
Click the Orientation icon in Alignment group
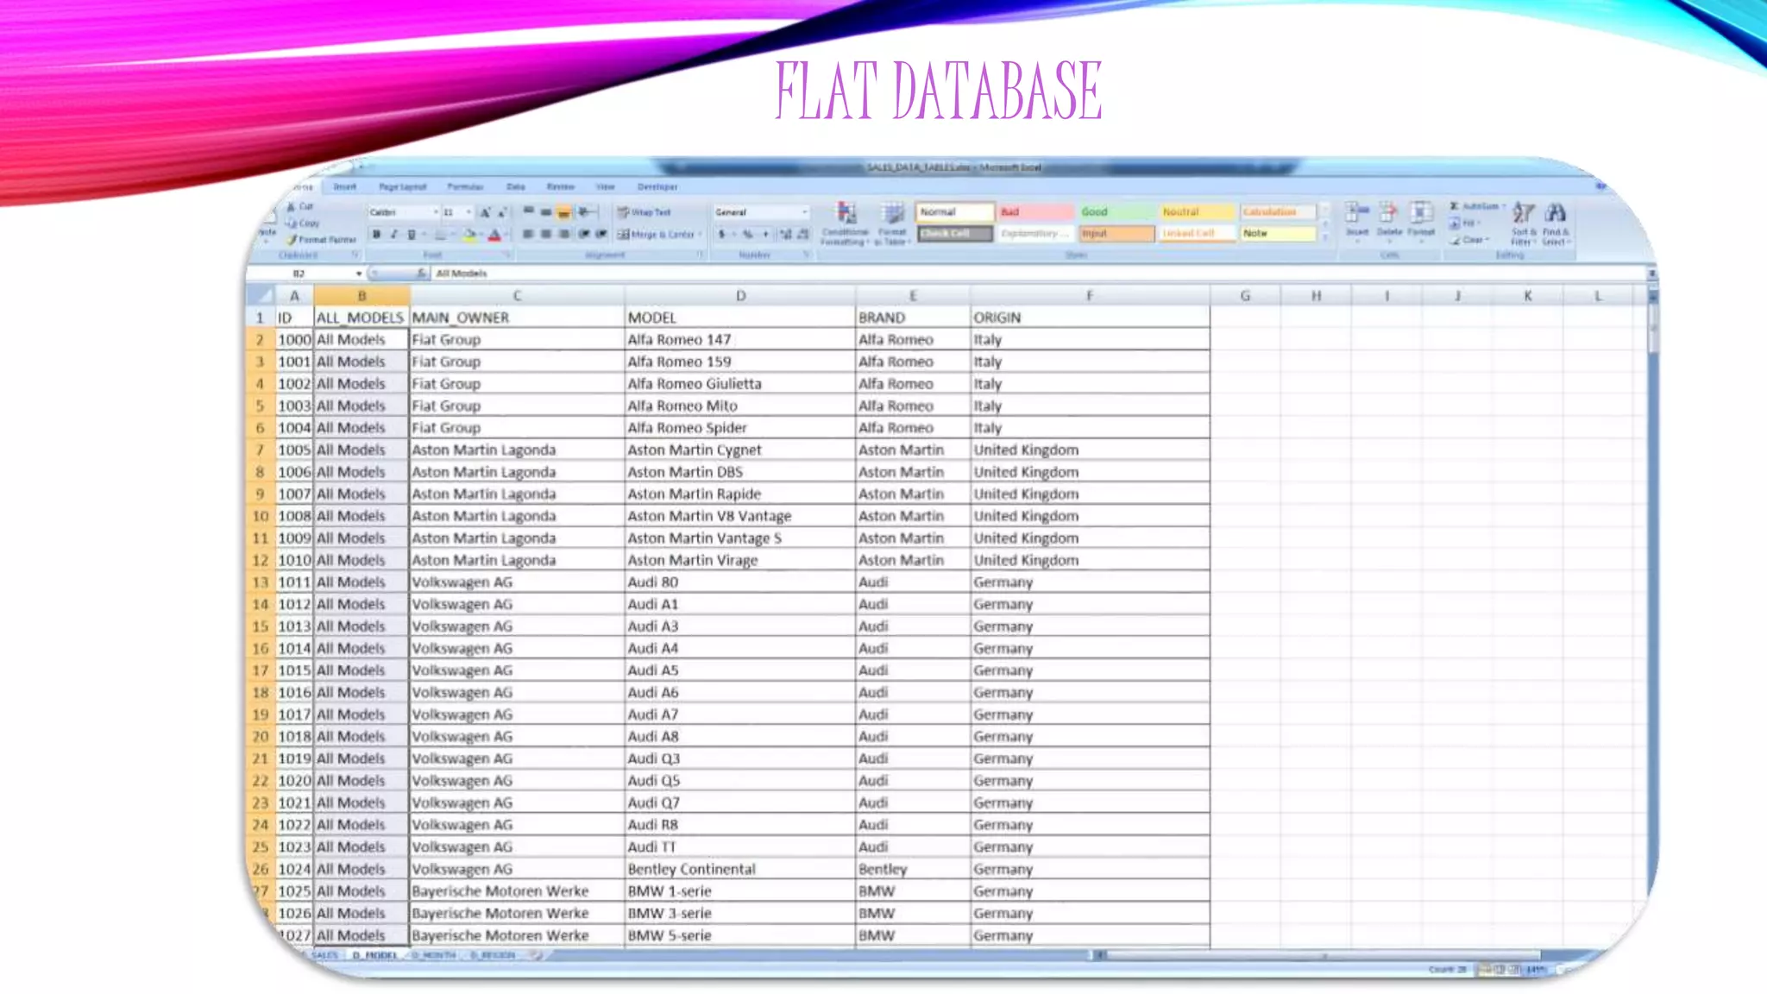click(586, 211)
